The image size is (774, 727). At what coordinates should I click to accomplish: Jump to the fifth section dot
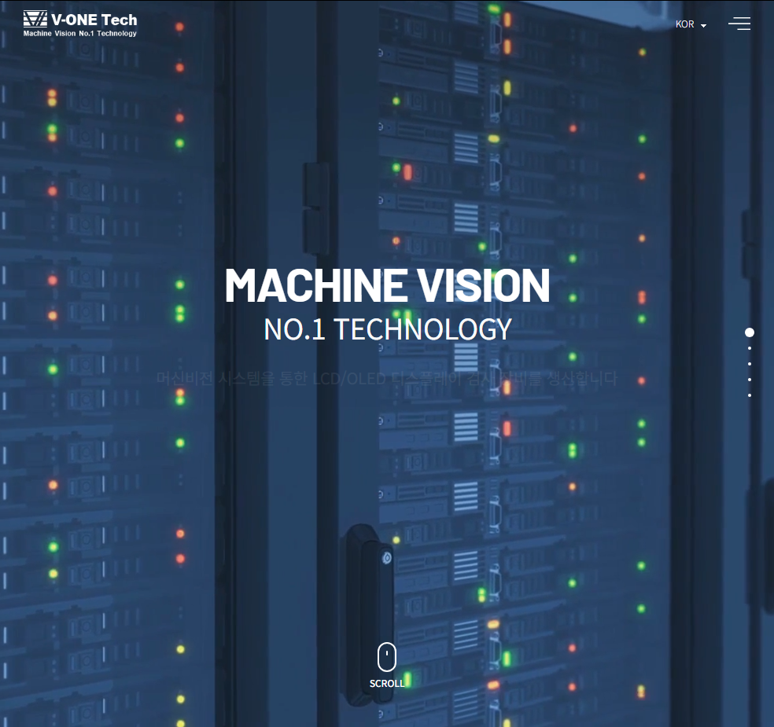[x=750, y=395]
